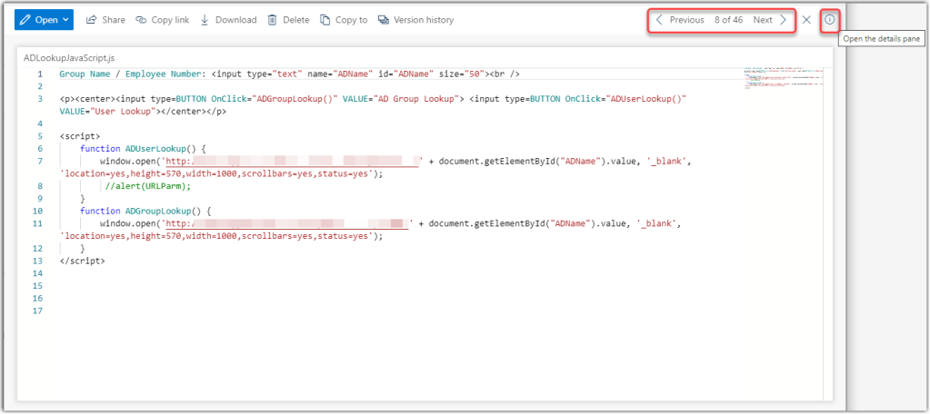Click the Copy link chain icon

coord(141,20)
